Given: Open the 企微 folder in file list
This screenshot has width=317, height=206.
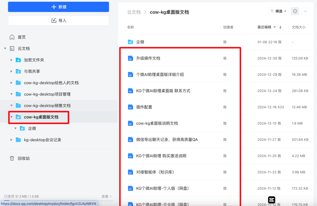Looking at the screenshot, I should click(140, 42).
